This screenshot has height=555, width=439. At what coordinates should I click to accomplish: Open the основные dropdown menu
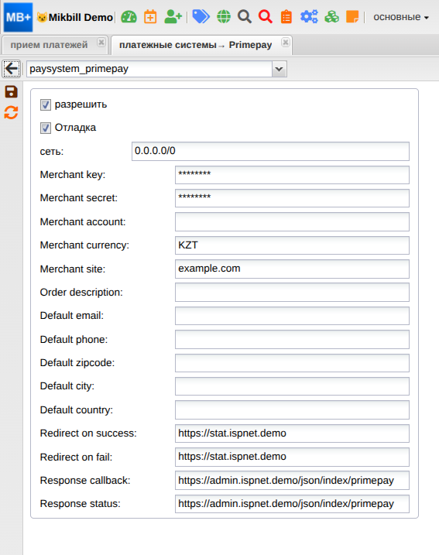pos(401,17)
